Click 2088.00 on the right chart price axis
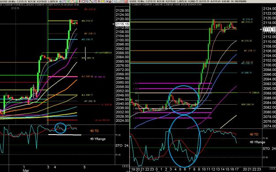The image size is (276, 172). 269,93
